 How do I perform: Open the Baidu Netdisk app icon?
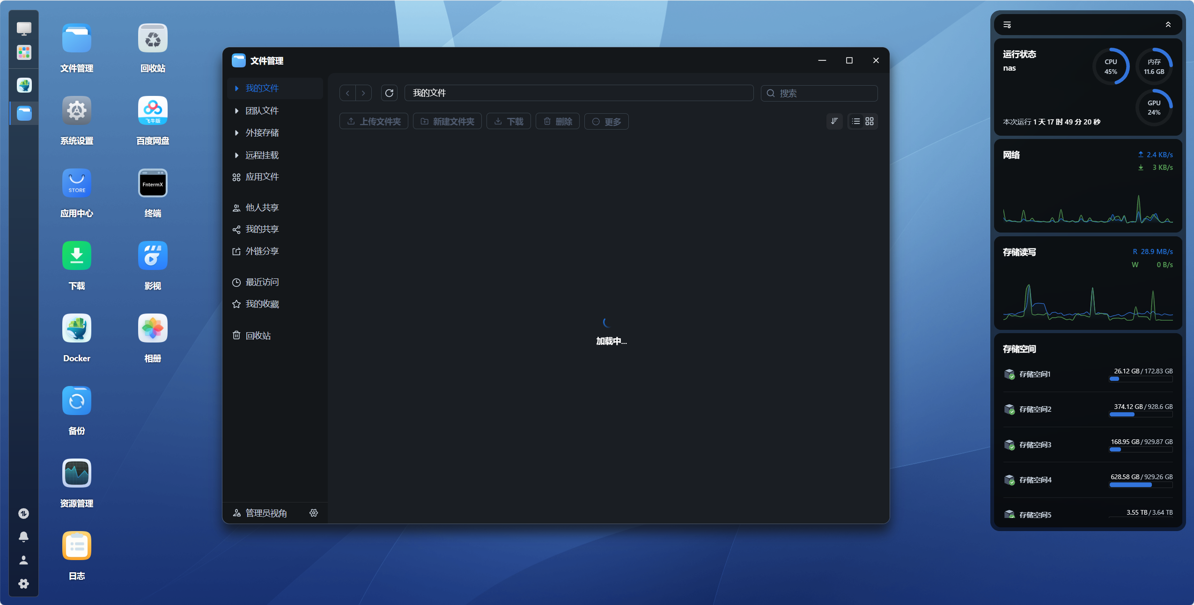coord(153,111)
